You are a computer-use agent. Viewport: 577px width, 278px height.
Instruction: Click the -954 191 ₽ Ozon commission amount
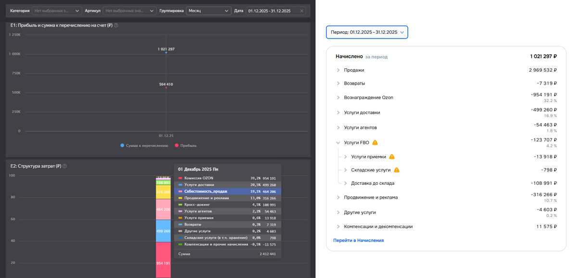543,95
